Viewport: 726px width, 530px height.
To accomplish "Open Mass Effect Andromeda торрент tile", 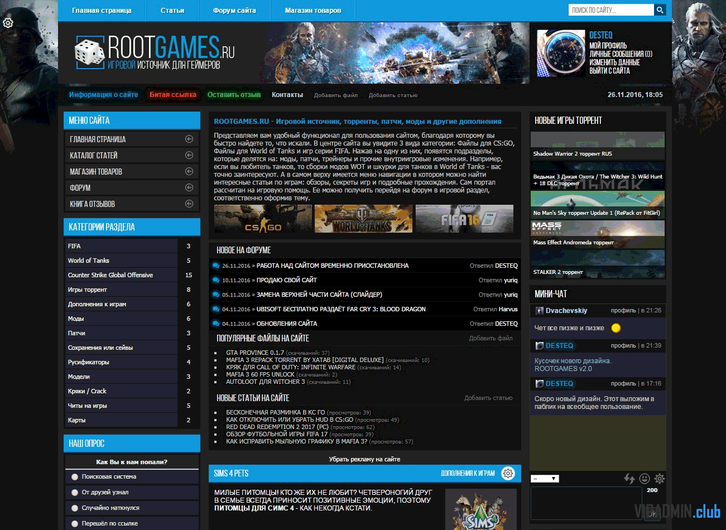I will pyautogui.click(x=598, y=234).
